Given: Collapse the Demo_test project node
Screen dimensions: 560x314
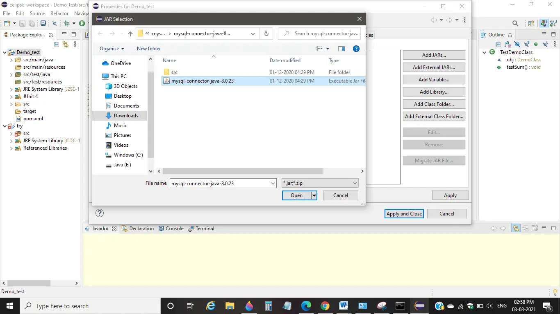Looking at the screenshot, I should [x=5, y=52].
